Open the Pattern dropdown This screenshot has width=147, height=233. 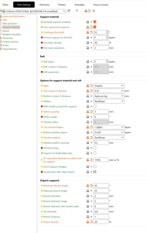[109, 101]
